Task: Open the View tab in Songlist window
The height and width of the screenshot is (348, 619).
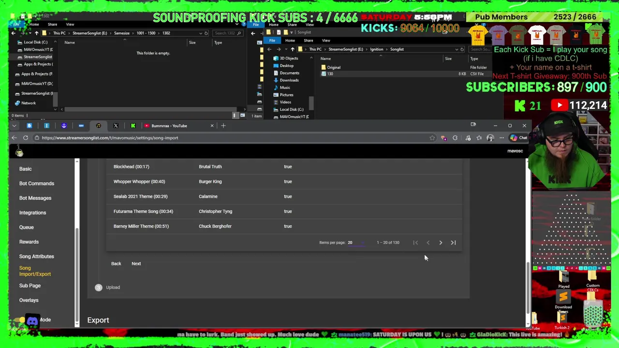Action: 326,41
